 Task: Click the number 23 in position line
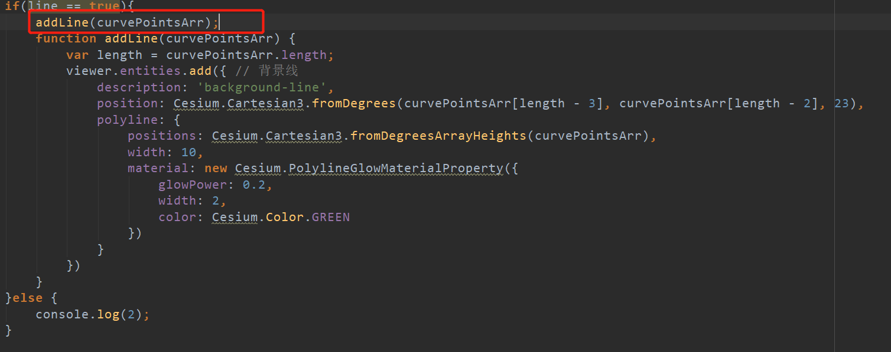(x=841, y=103)
